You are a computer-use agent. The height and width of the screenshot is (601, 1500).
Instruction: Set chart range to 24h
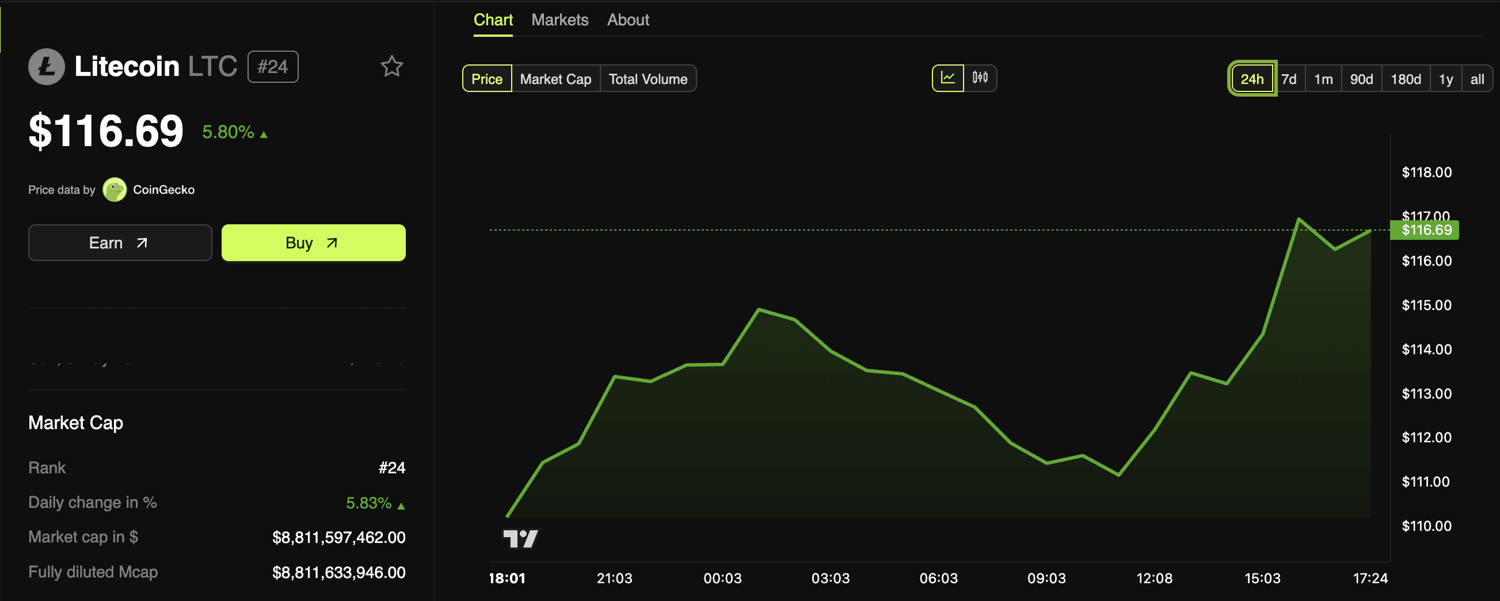point(1252,79)
